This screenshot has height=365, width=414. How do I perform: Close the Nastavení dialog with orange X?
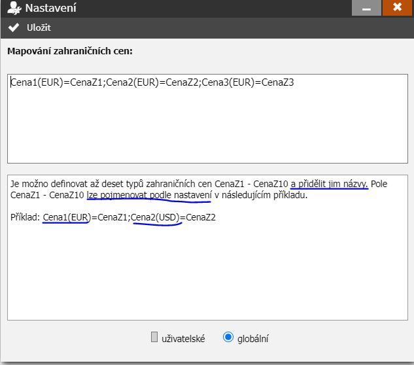point(397,8)
